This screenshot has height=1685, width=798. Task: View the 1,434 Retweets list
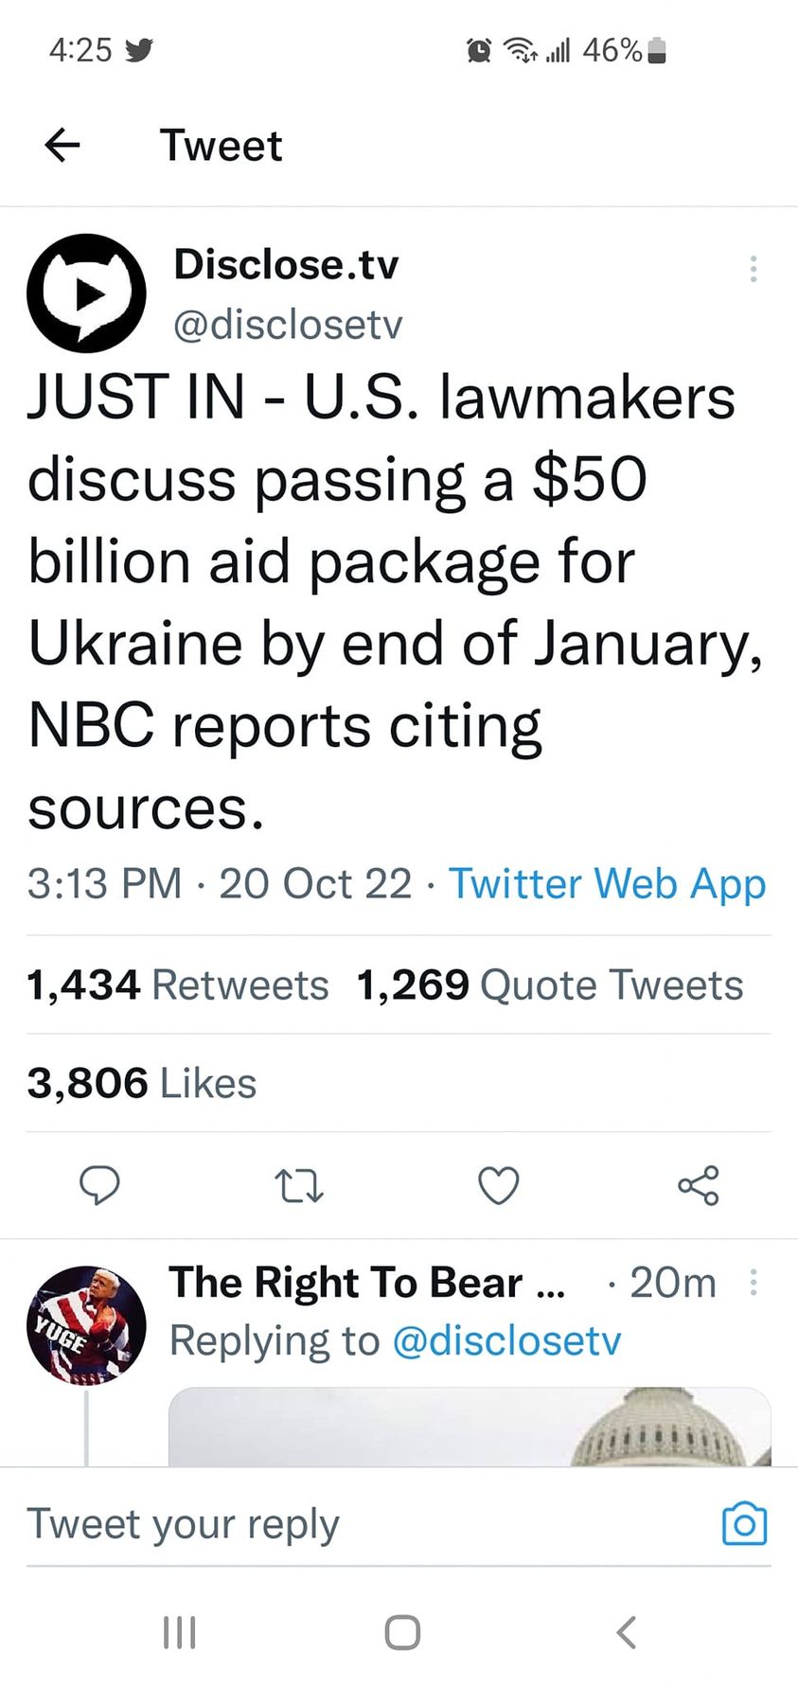(178, 985)
